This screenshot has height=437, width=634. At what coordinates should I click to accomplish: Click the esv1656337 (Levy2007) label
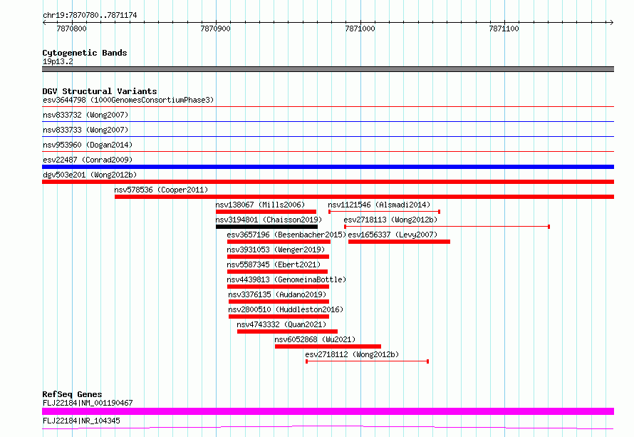click(x=393, y=235)
